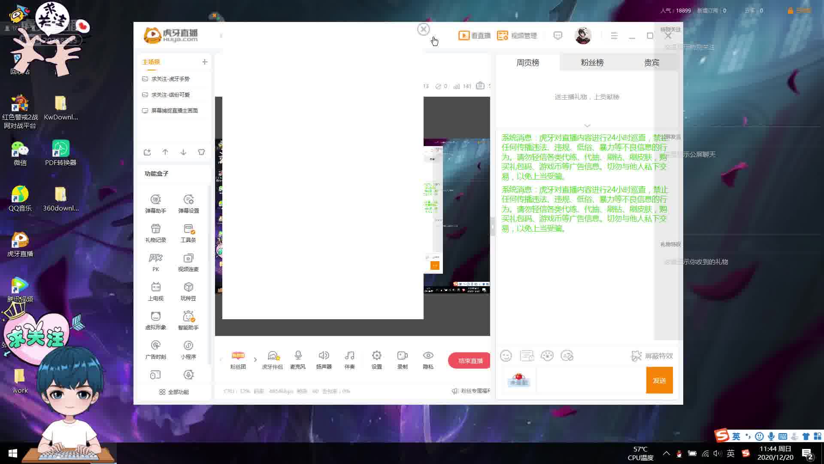Switch to the 贵宾 tab
This screenshot has width=824, height=464.
[651, 63]
